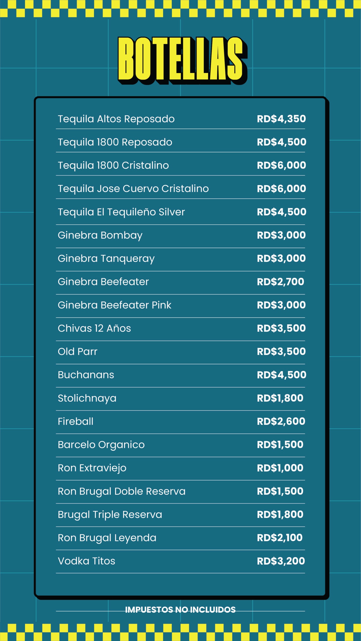Select Buchanans bottle entry
361x641 pixels.
click(86, 375)
